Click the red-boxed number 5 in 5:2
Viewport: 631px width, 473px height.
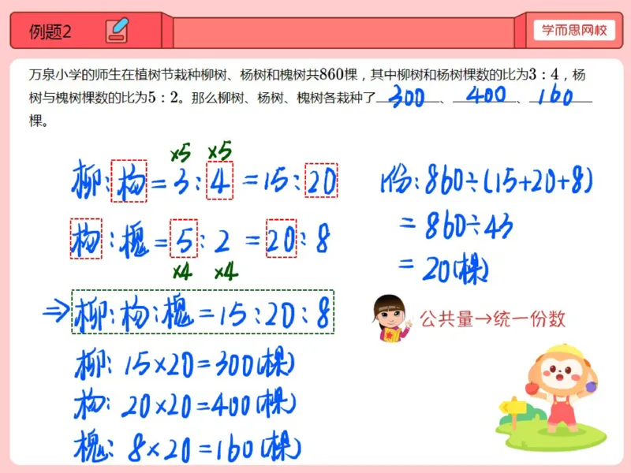(184, 238)
